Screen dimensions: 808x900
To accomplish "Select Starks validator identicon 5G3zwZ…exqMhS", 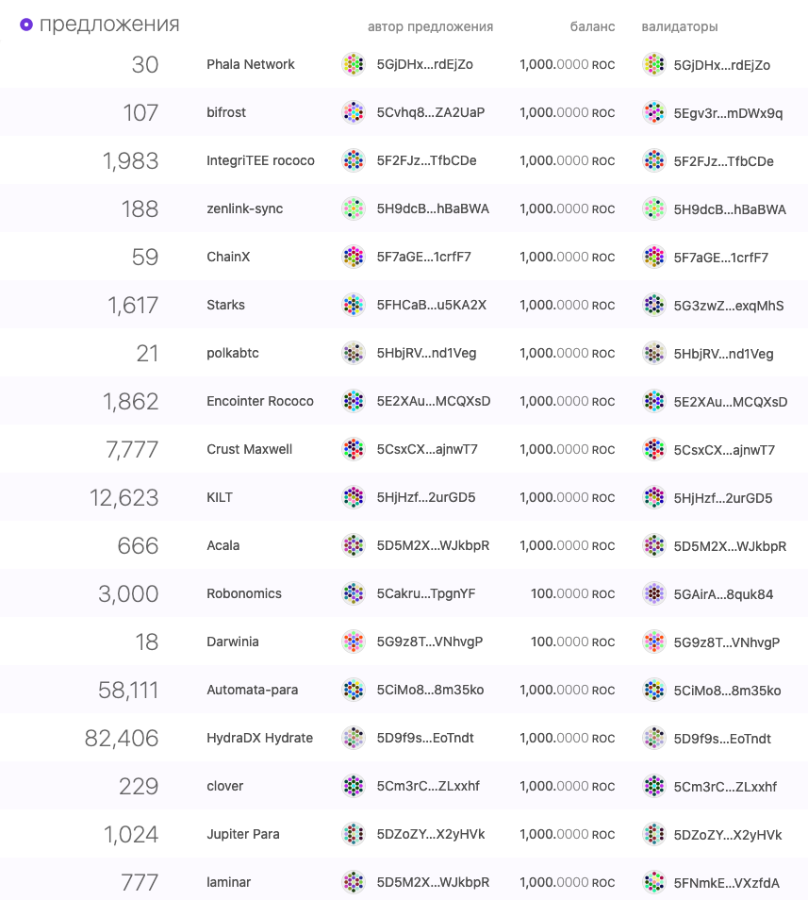I will click(653, 306).
